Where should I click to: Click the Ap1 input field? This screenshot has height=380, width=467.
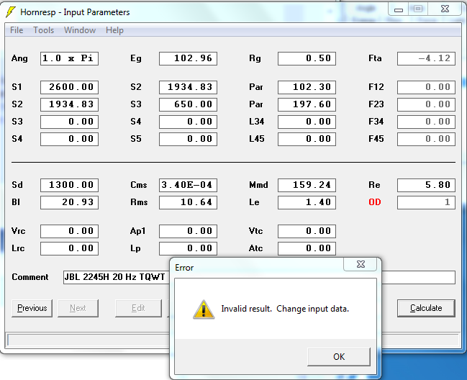pyautogui.click(x=188, y=232)
